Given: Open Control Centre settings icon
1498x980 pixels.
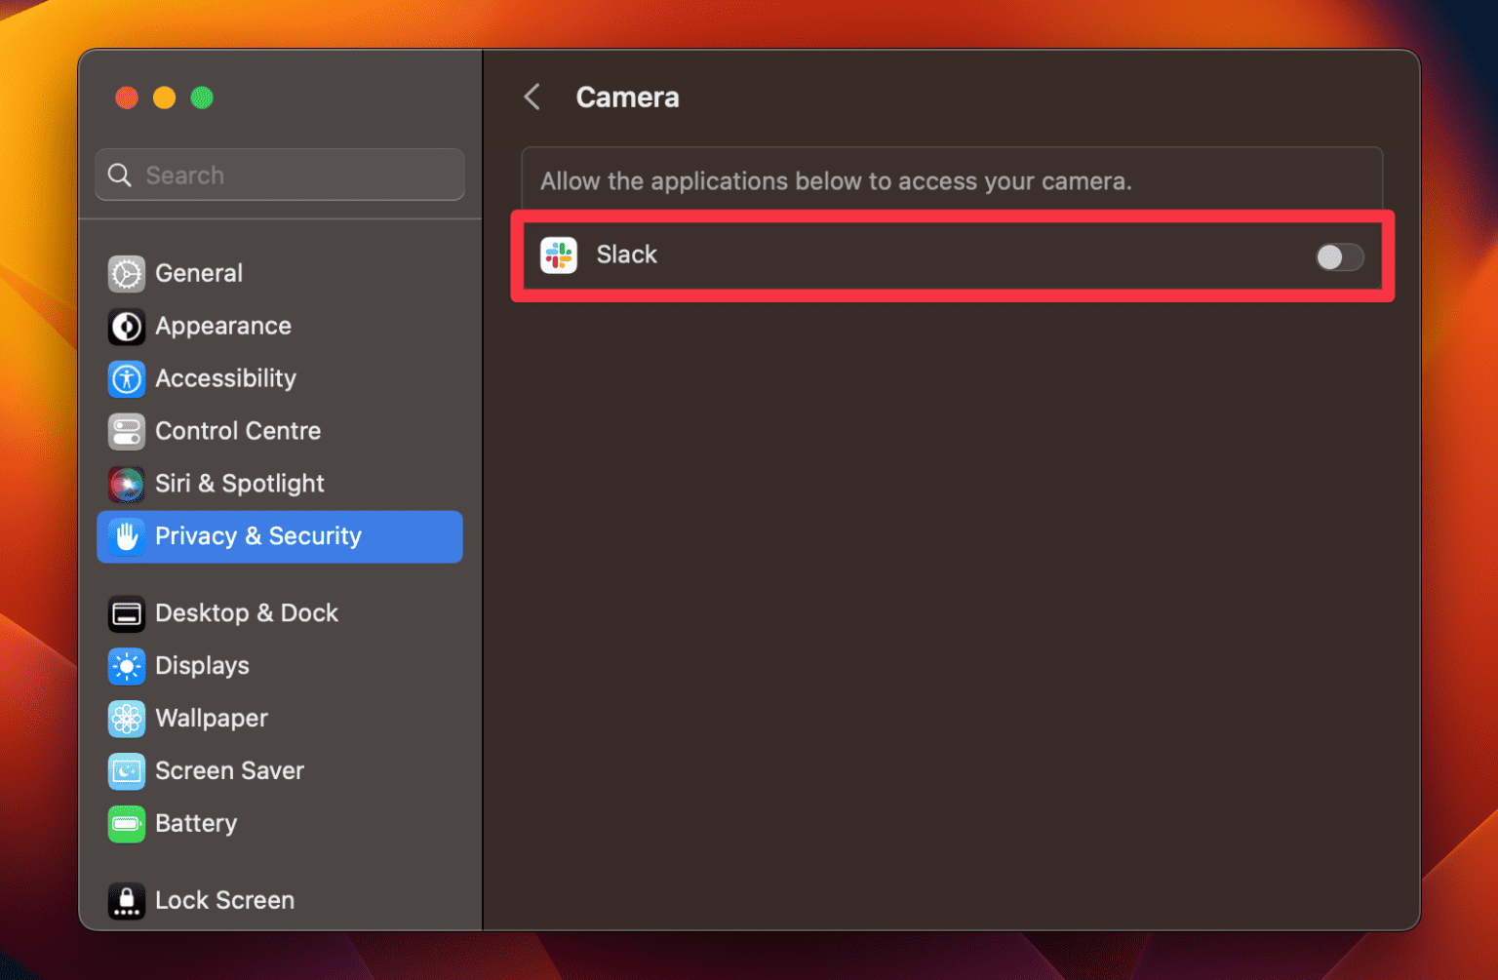Looking at the screenshot, I should click(x=126, y=431).
